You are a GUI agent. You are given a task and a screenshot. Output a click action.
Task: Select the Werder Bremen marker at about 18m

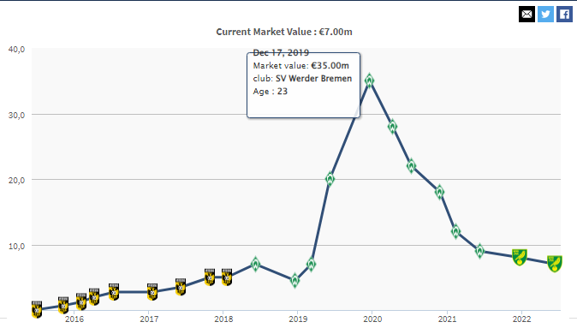click(439, 192)
